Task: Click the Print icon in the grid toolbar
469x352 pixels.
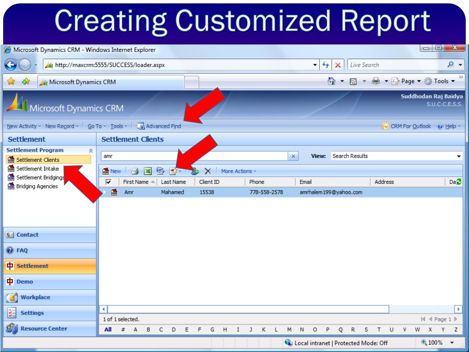Action: [135, 171]
